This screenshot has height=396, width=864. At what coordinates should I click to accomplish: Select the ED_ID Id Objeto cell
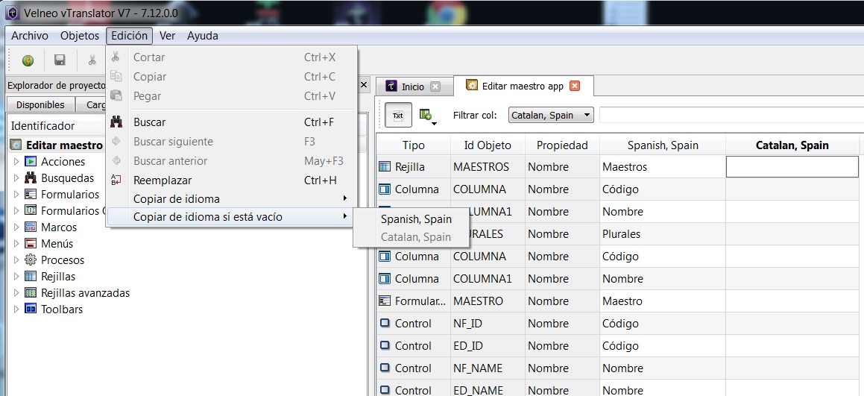click(487, 346)
